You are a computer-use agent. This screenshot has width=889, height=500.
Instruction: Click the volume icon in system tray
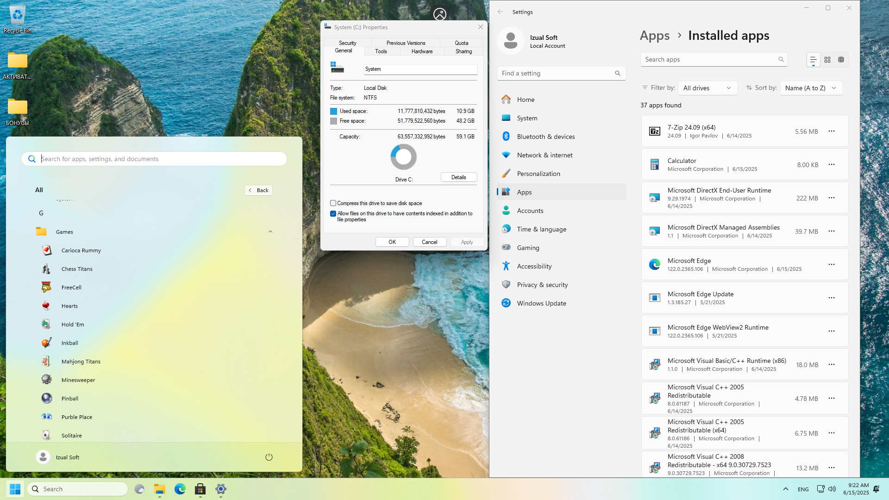coord(832,489)
